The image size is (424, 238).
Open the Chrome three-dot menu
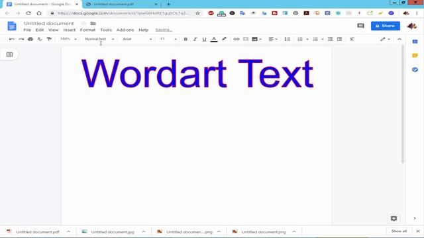pos(417,13)
